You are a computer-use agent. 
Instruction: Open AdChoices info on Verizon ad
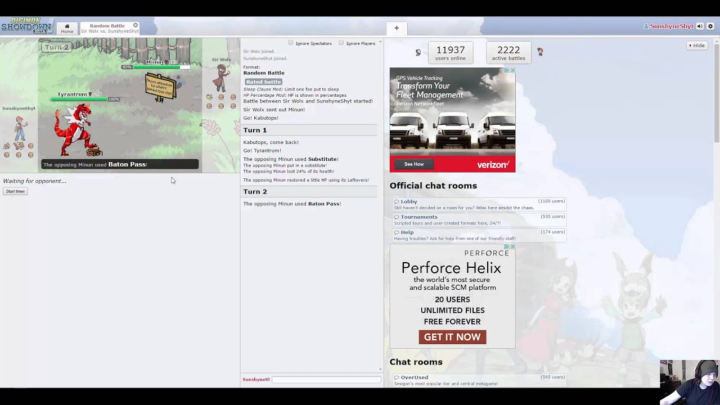pyautogui.click(x=506, y=70)
